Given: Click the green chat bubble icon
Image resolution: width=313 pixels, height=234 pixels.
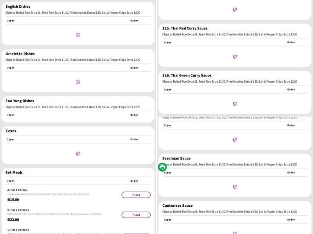Looking at the screenshot, I should click(x=162, y=167).
